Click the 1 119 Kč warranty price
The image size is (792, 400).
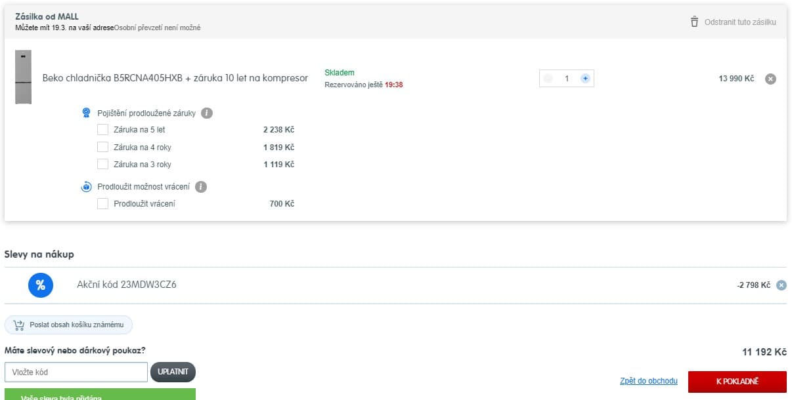click(278, 165)
